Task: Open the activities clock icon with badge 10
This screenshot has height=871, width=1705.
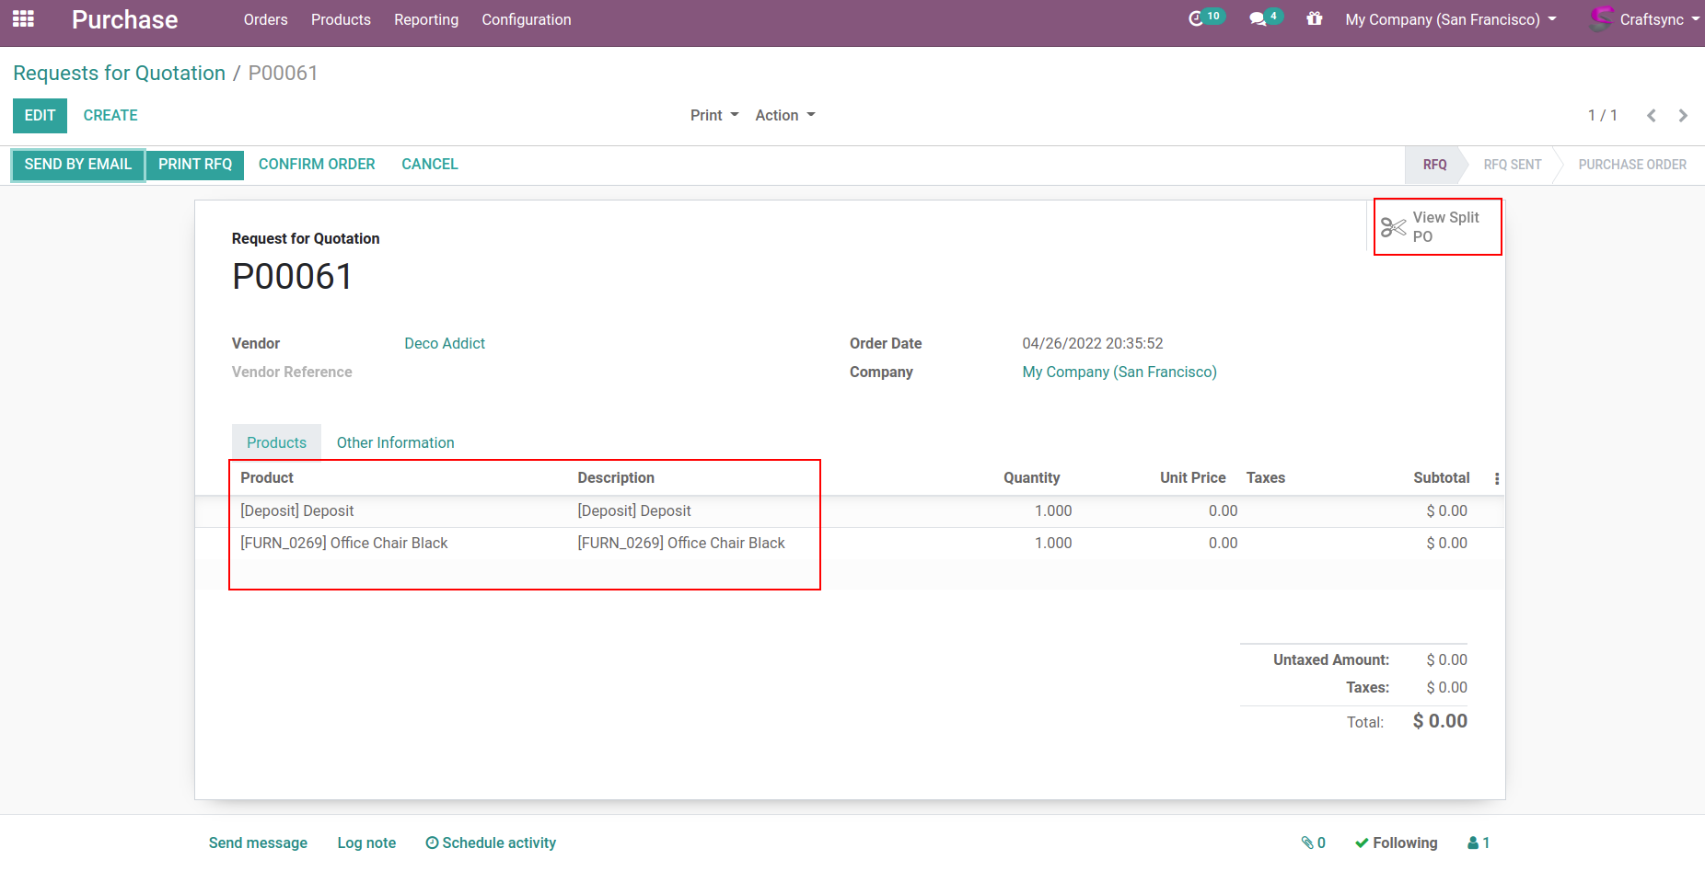Action: point(1197,18)
